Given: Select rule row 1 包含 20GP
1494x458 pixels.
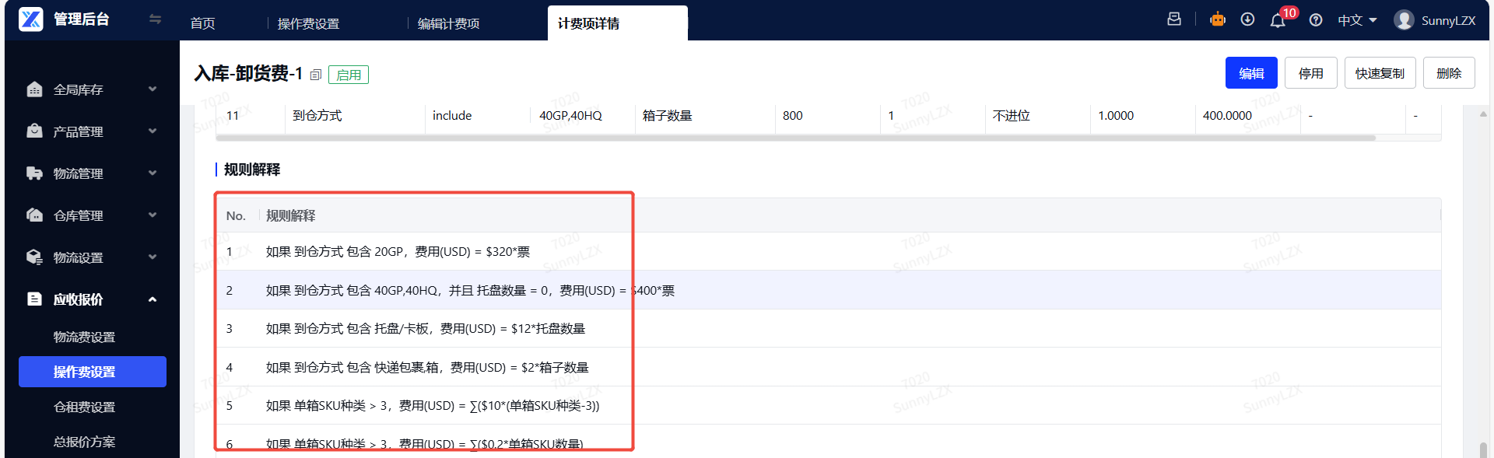Looking at the screenshot, I should [828, 251].
